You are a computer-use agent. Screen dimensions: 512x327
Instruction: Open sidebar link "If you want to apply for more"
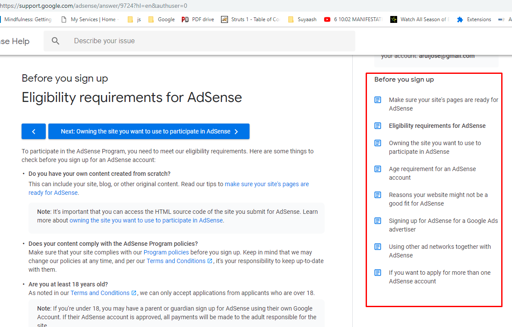point(439,277)
